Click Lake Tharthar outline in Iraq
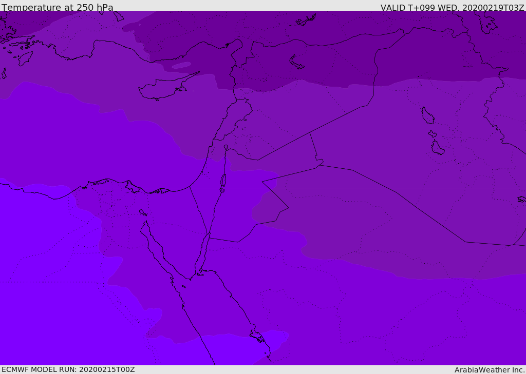The image size is (526, 374). (428, 115)
